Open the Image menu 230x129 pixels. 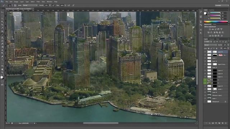[x=16, y=2]
